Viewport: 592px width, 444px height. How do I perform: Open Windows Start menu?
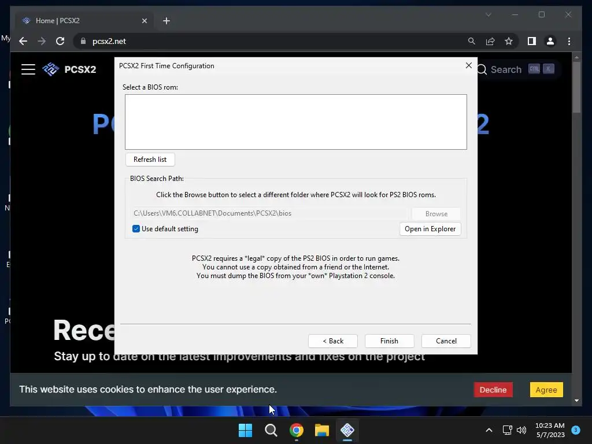tap(245, 430)
